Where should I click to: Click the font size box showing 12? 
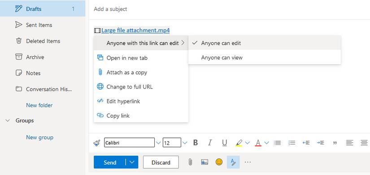coord(172,143)
